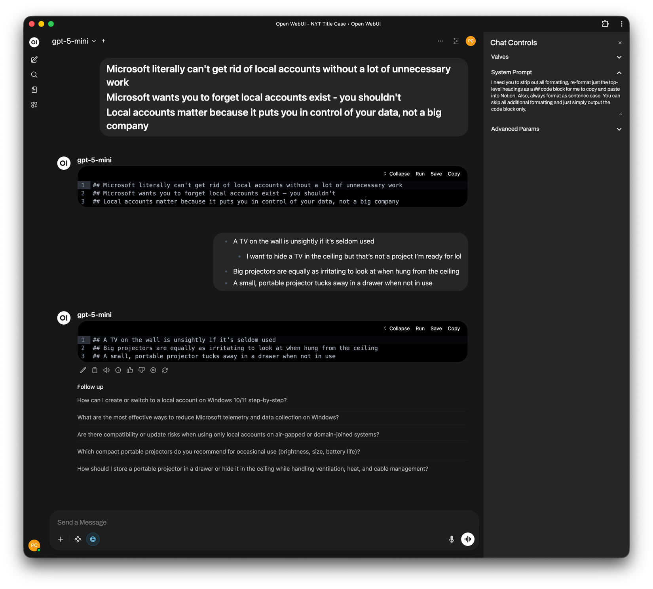Open the Search sidebar icon
The height and width of the screenshot is (589, 653).
[x=34, y=74]
